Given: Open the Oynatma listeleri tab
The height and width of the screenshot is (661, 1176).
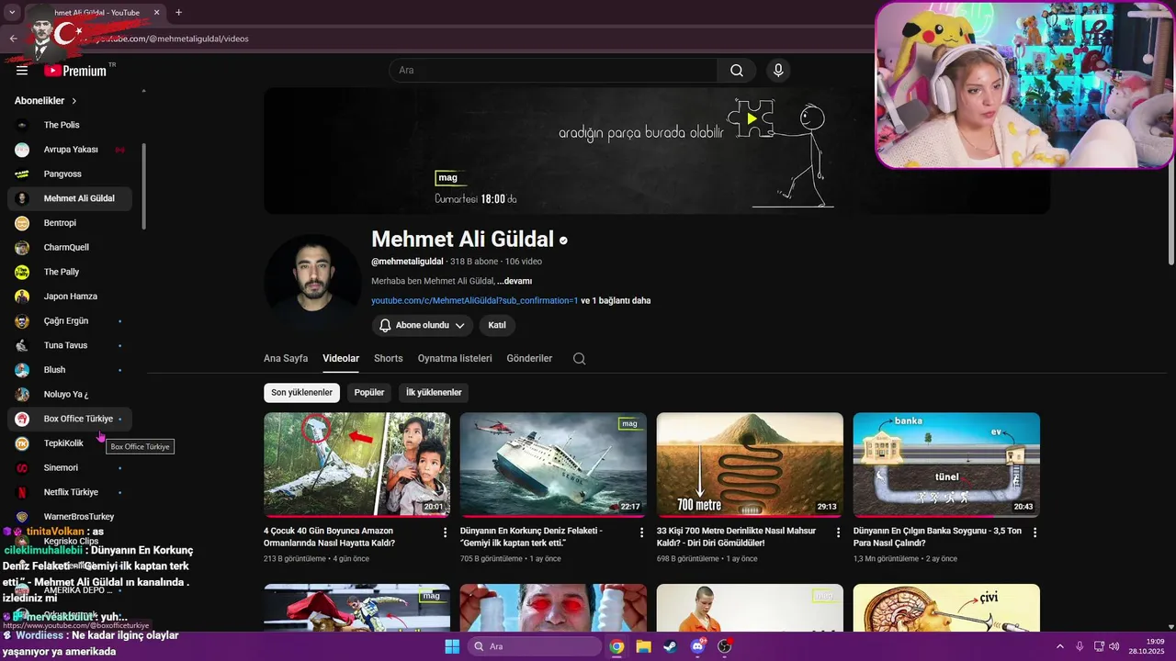Looking at the screenshot, I should coord(455,358).
